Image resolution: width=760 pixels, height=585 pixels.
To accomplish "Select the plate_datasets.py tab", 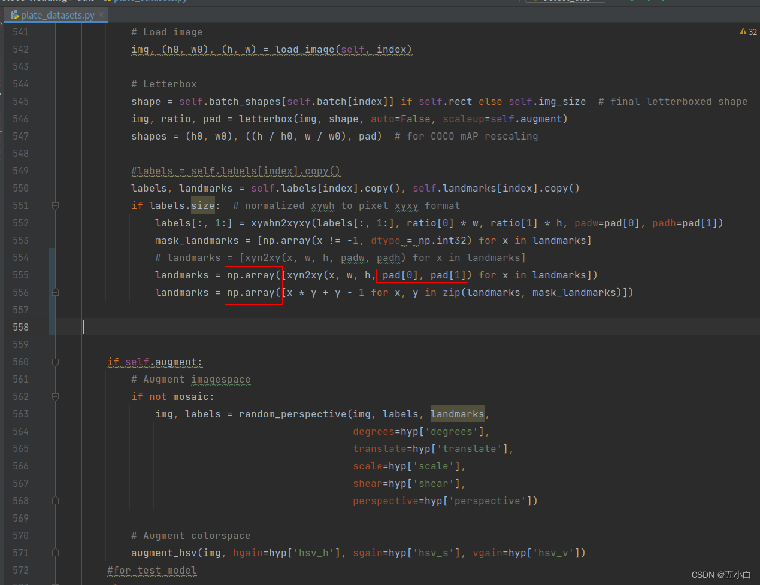I will (x=57, y=15).
